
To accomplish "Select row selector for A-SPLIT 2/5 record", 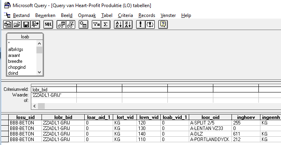I will tap(5, 123).
